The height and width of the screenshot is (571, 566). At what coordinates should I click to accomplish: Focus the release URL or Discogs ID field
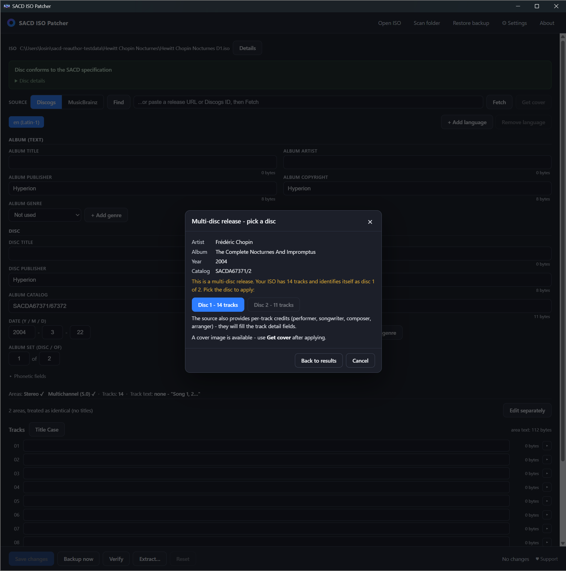tap(308, 102)
